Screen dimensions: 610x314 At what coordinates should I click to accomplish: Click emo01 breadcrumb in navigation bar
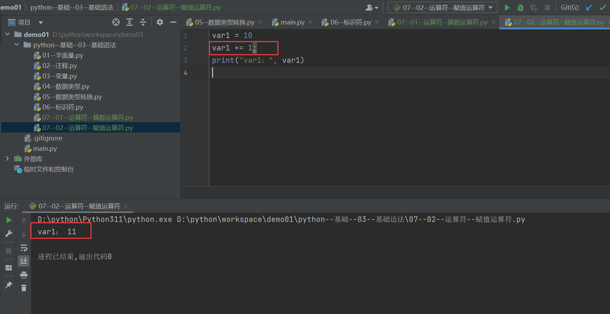11,7
